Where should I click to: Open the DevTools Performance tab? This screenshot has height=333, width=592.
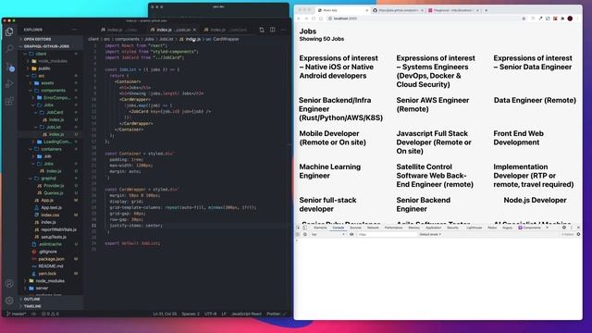pyautogui.click(x=393, y=228)
